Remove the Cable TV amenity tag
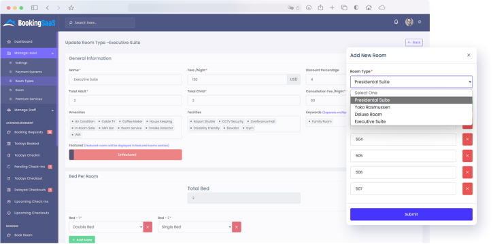This screenshot has height=244, width=493. tap(99, 121)
